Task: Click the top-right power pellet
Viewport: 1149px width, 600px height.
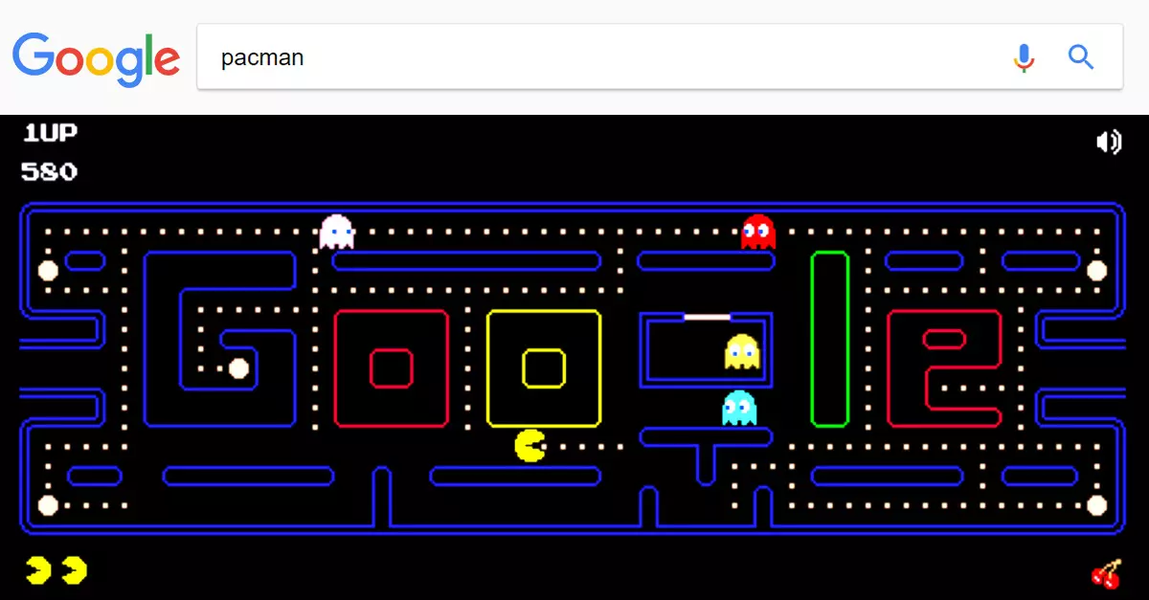Action: (1096, 271)
